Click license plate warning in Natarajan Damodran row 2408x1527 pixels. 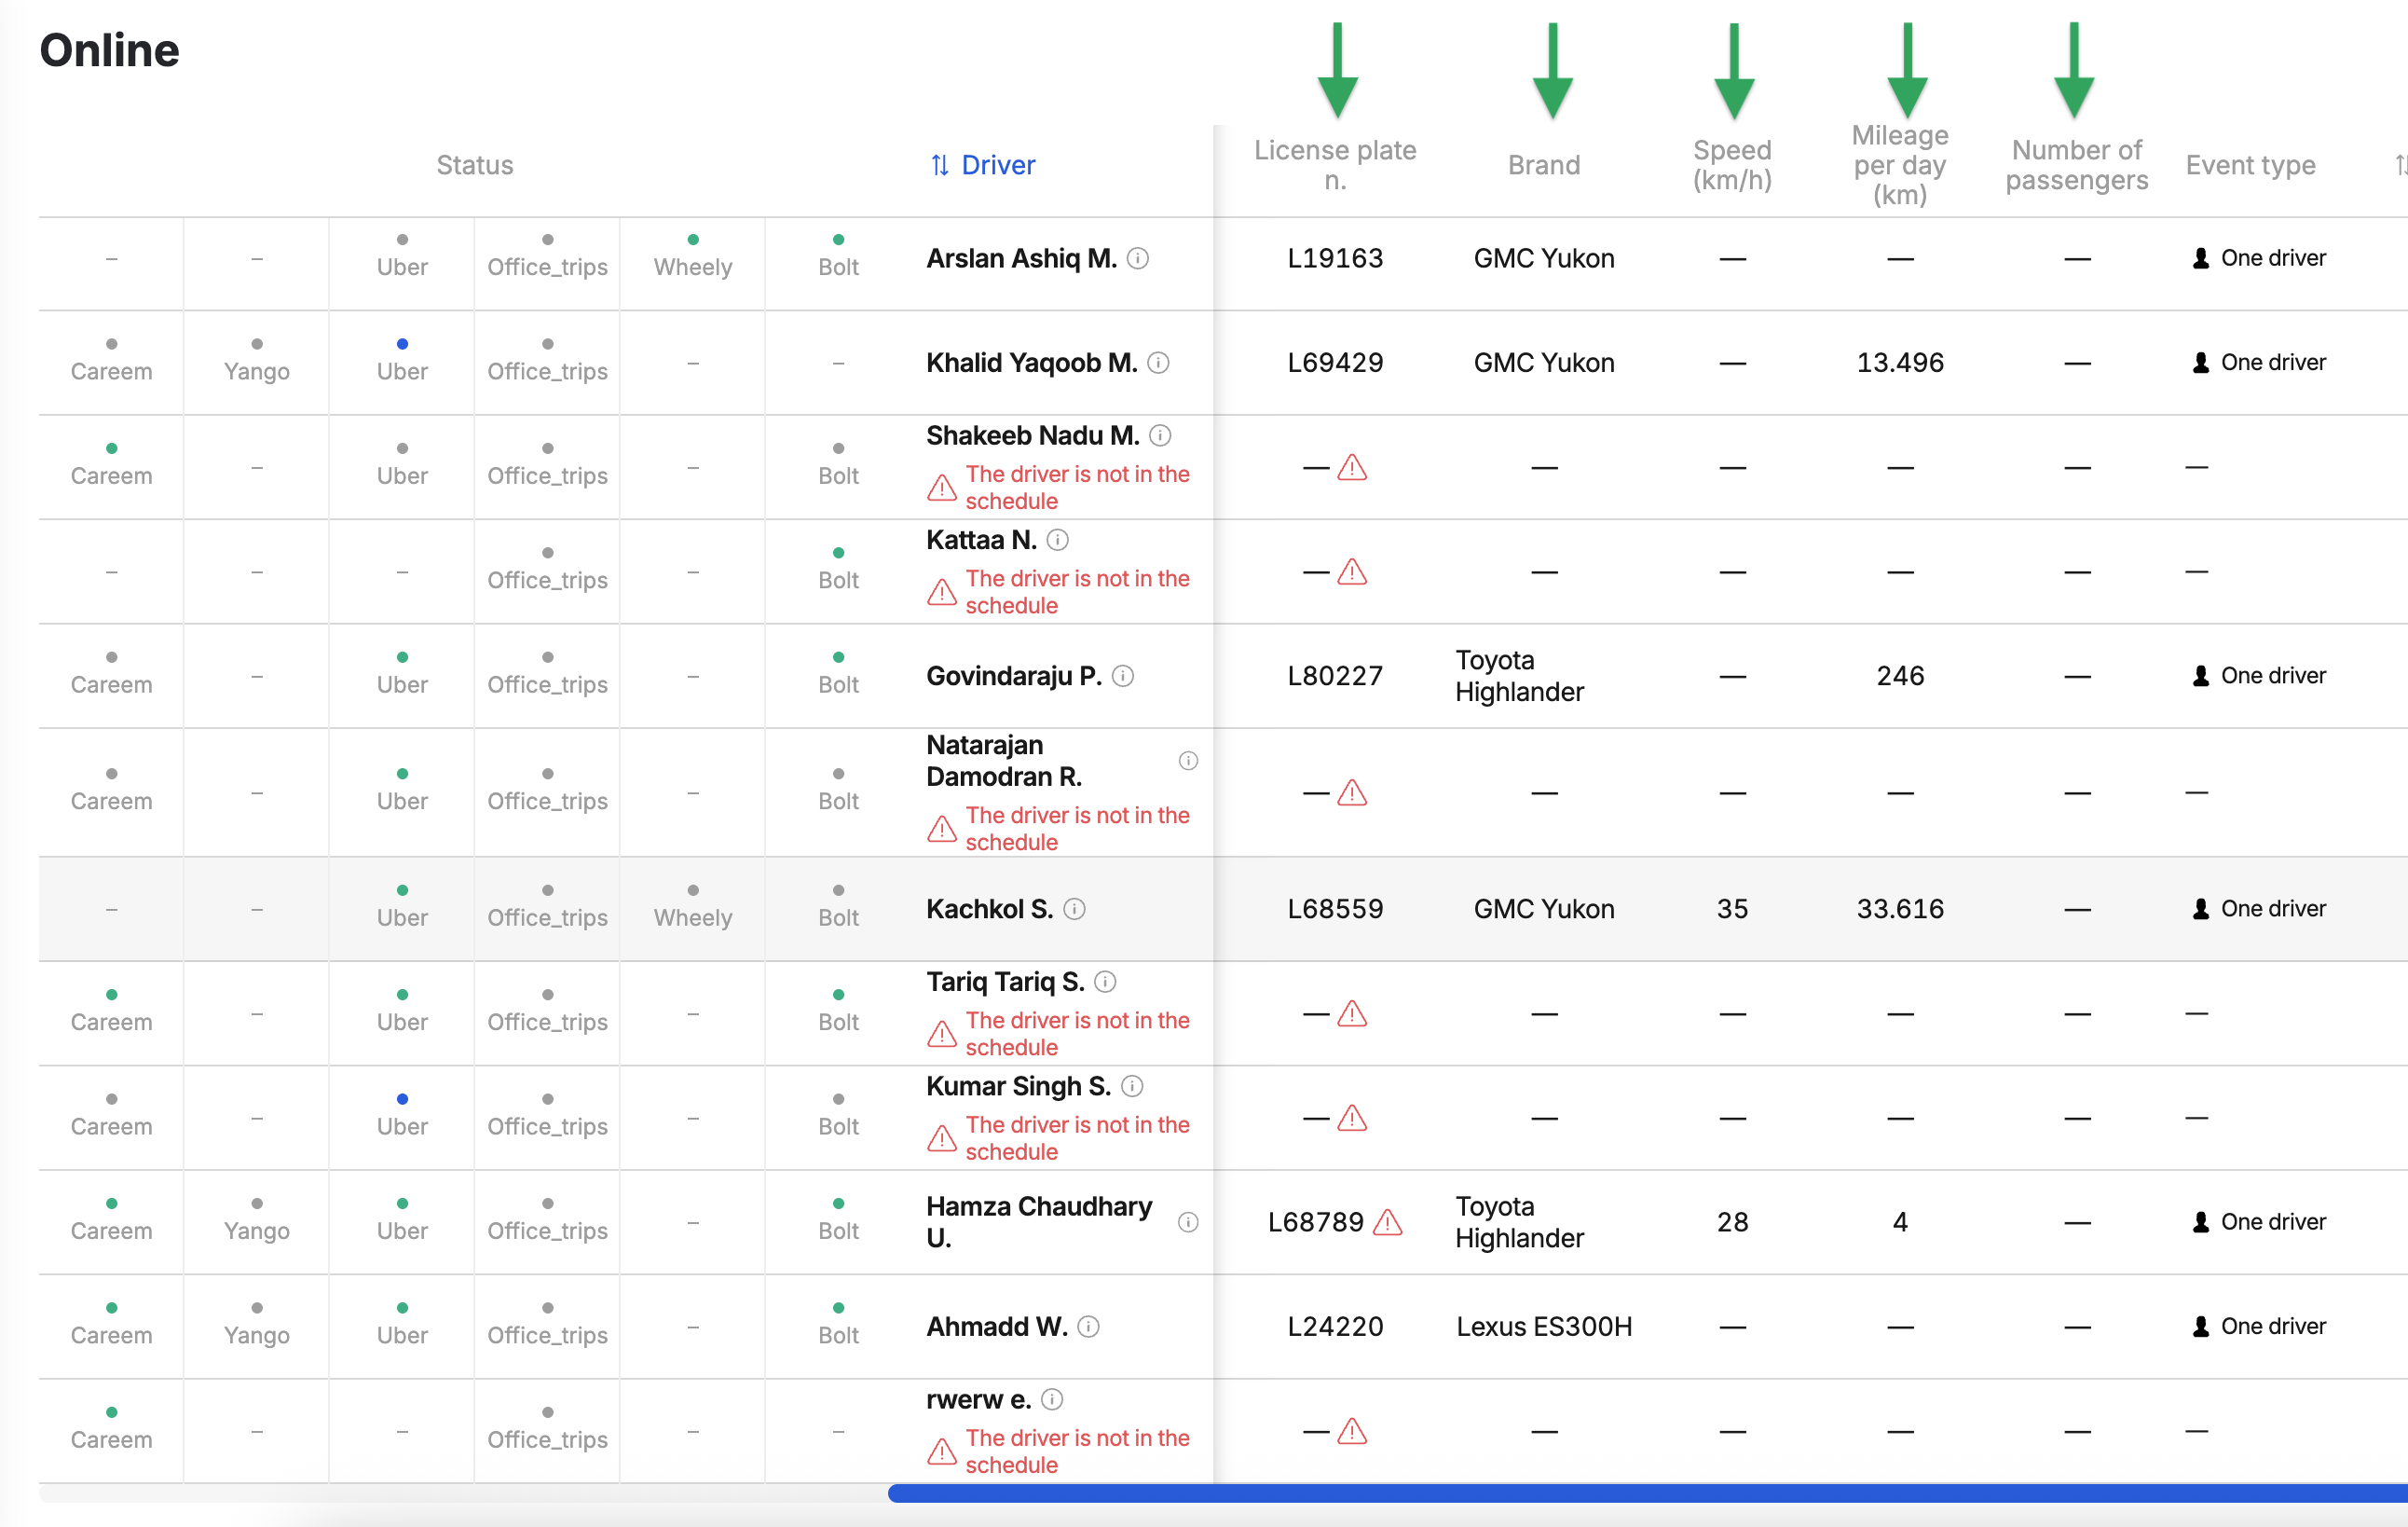tap(1352, 792)
